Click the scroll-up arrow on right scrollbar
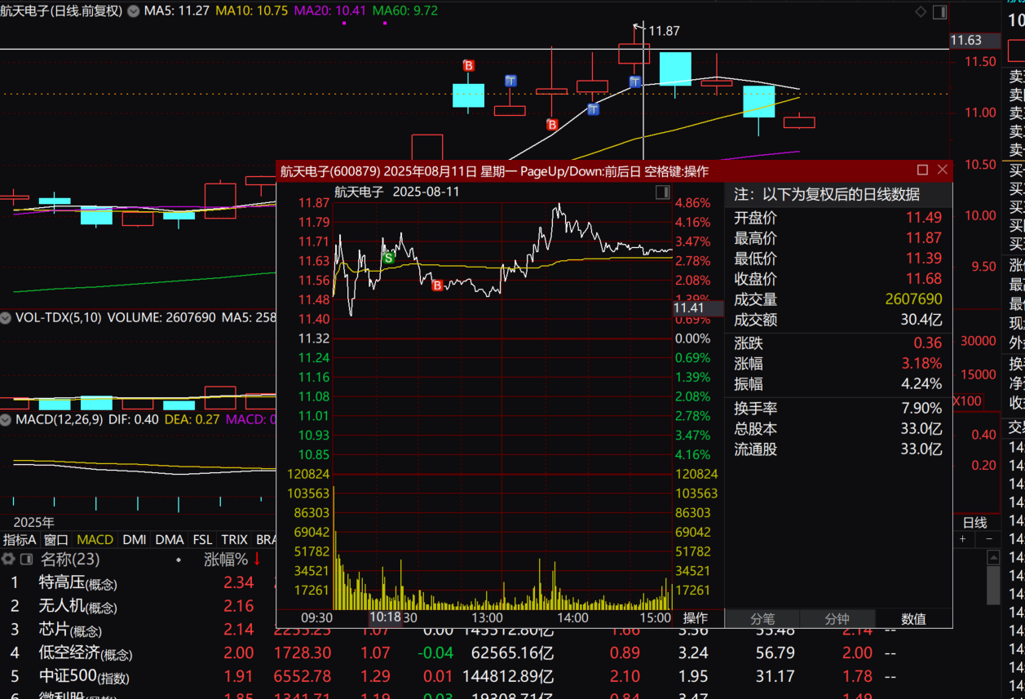This screenshot has height=699, width=1025. (992, 558)
